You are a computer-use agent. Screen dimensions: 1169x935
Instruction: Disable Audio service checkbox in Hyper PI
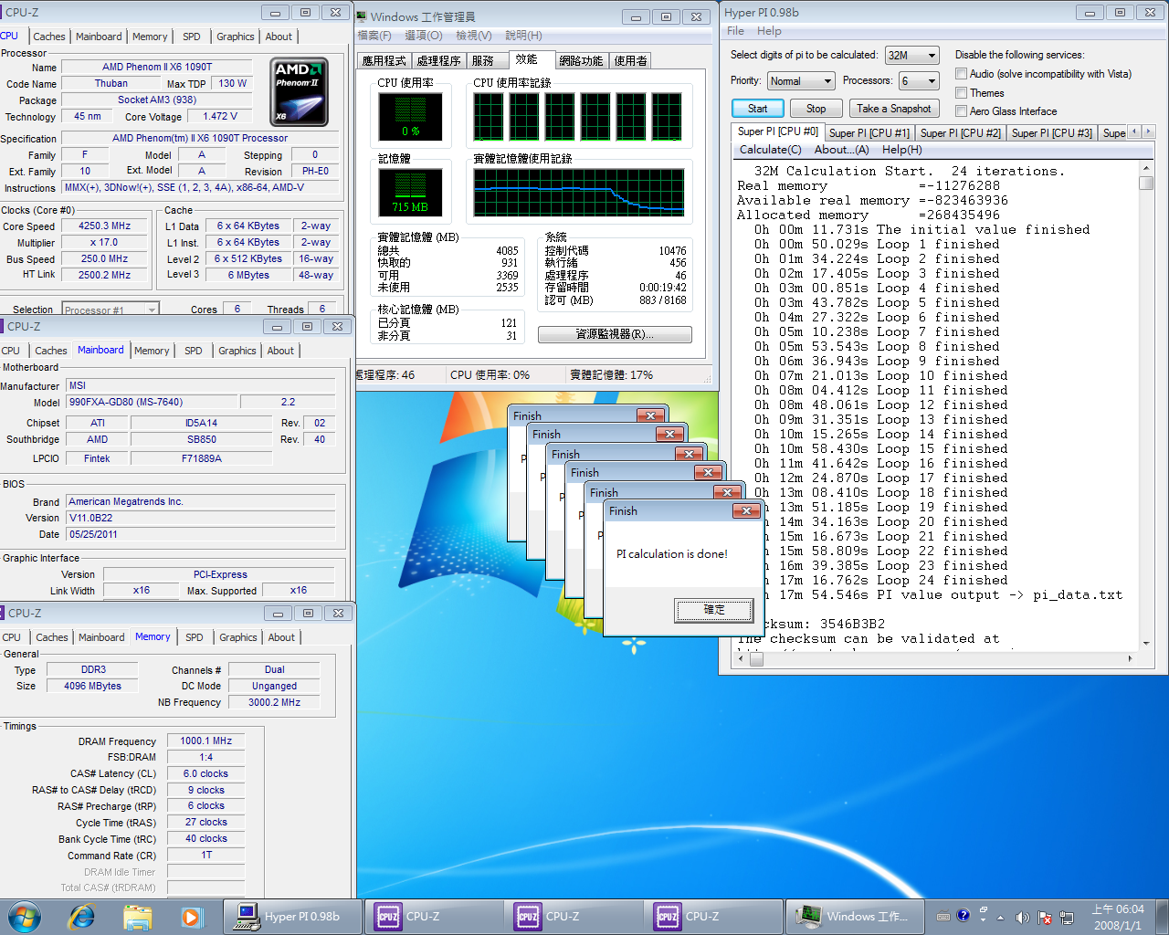(961, 74)
